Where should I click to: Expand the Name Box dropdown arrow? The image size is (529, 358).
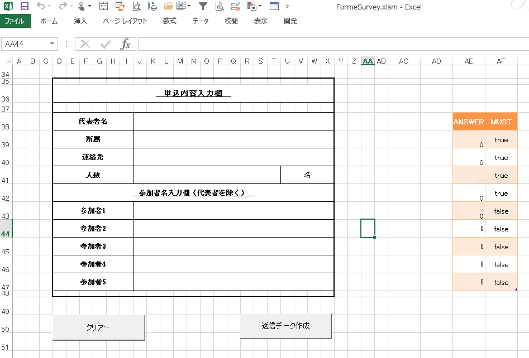53,44
